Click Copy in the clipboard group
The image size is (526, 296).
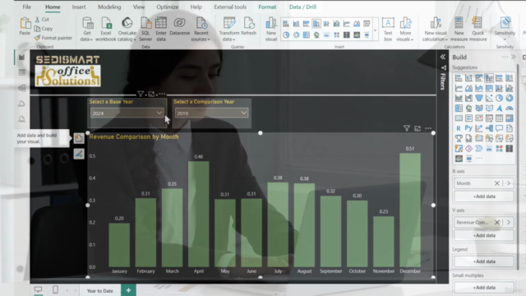pyautogui.click(x=44, y=29)
